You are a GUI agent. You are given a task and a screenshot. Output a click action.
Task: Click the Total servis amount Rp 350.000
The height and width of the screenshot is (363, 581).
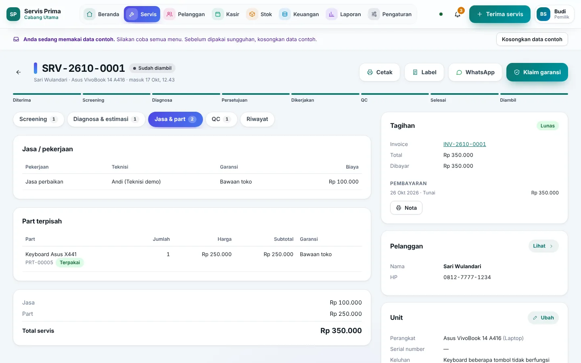341,331
